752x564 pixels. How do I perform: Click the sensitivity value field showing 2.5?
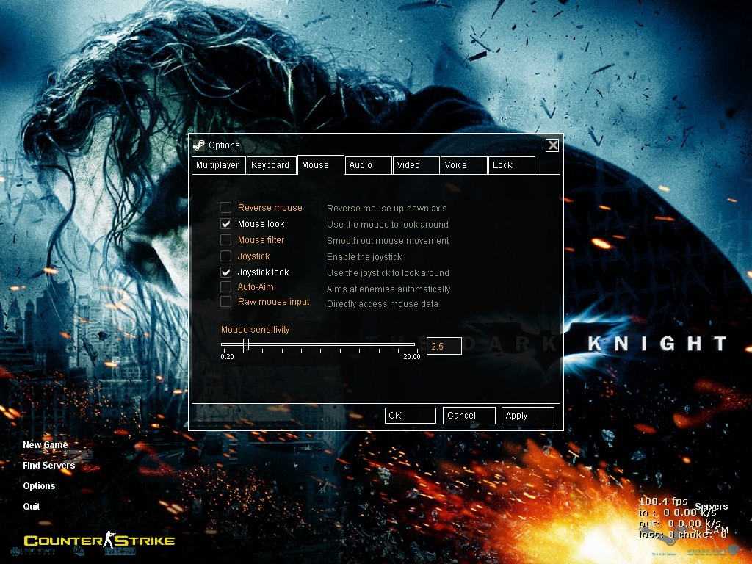444,345
